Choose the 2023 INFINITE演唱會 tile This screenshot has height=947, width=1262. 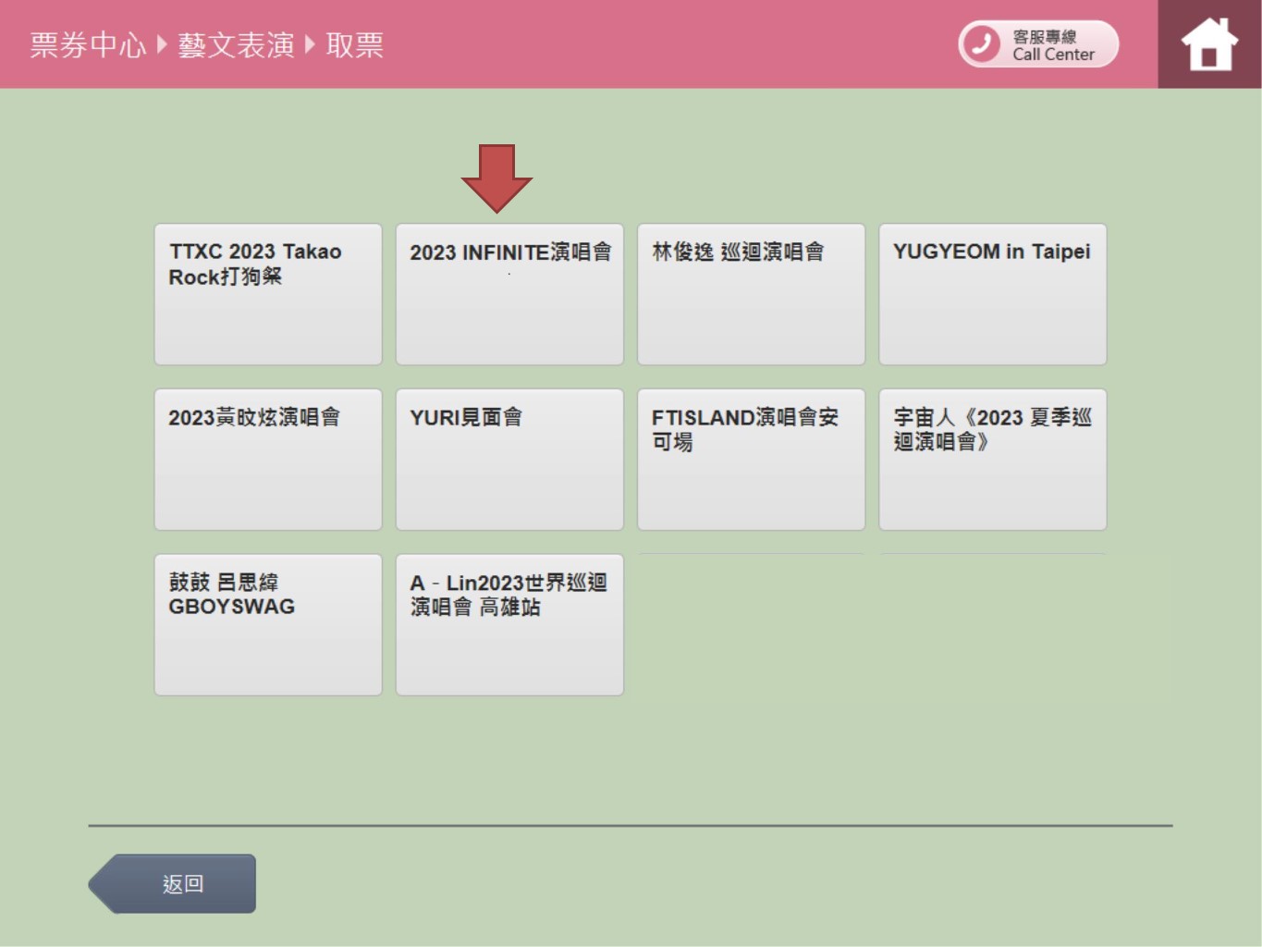[509, 294]
